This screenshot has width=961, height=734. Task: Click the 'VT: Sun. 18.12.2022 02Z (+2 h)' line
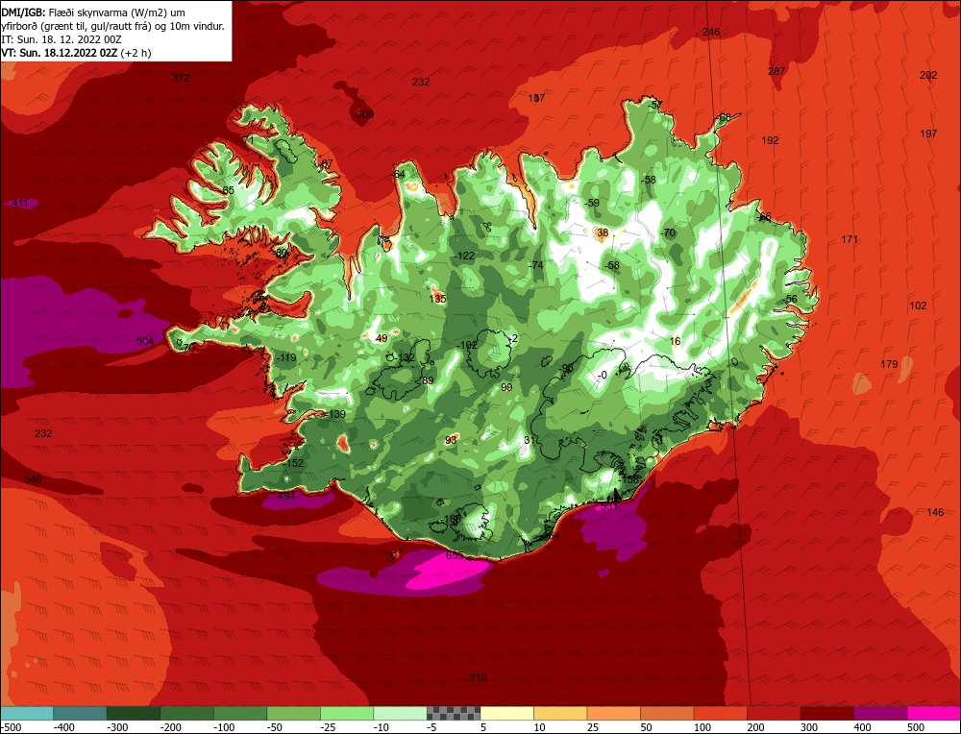pos(76,53)
